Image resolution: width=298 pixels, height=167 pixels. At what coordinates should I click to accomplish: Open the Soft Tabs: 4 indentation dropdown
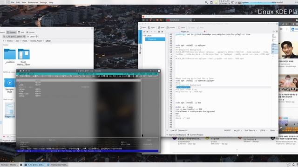pyautogui.click(x=251, y=130)
